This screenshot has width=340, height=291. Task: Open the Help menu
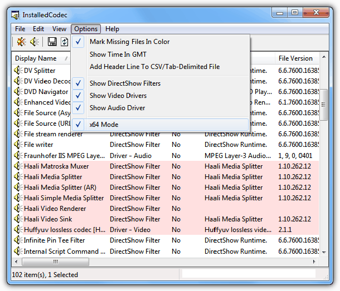point(112,29)
